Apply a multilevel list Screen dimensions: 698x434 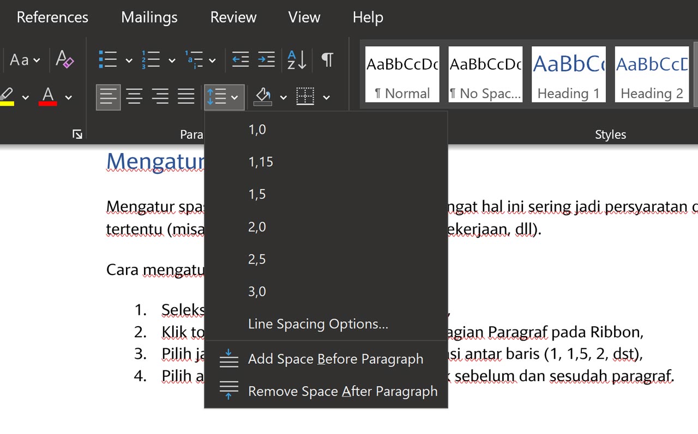(x=194, y=59)
